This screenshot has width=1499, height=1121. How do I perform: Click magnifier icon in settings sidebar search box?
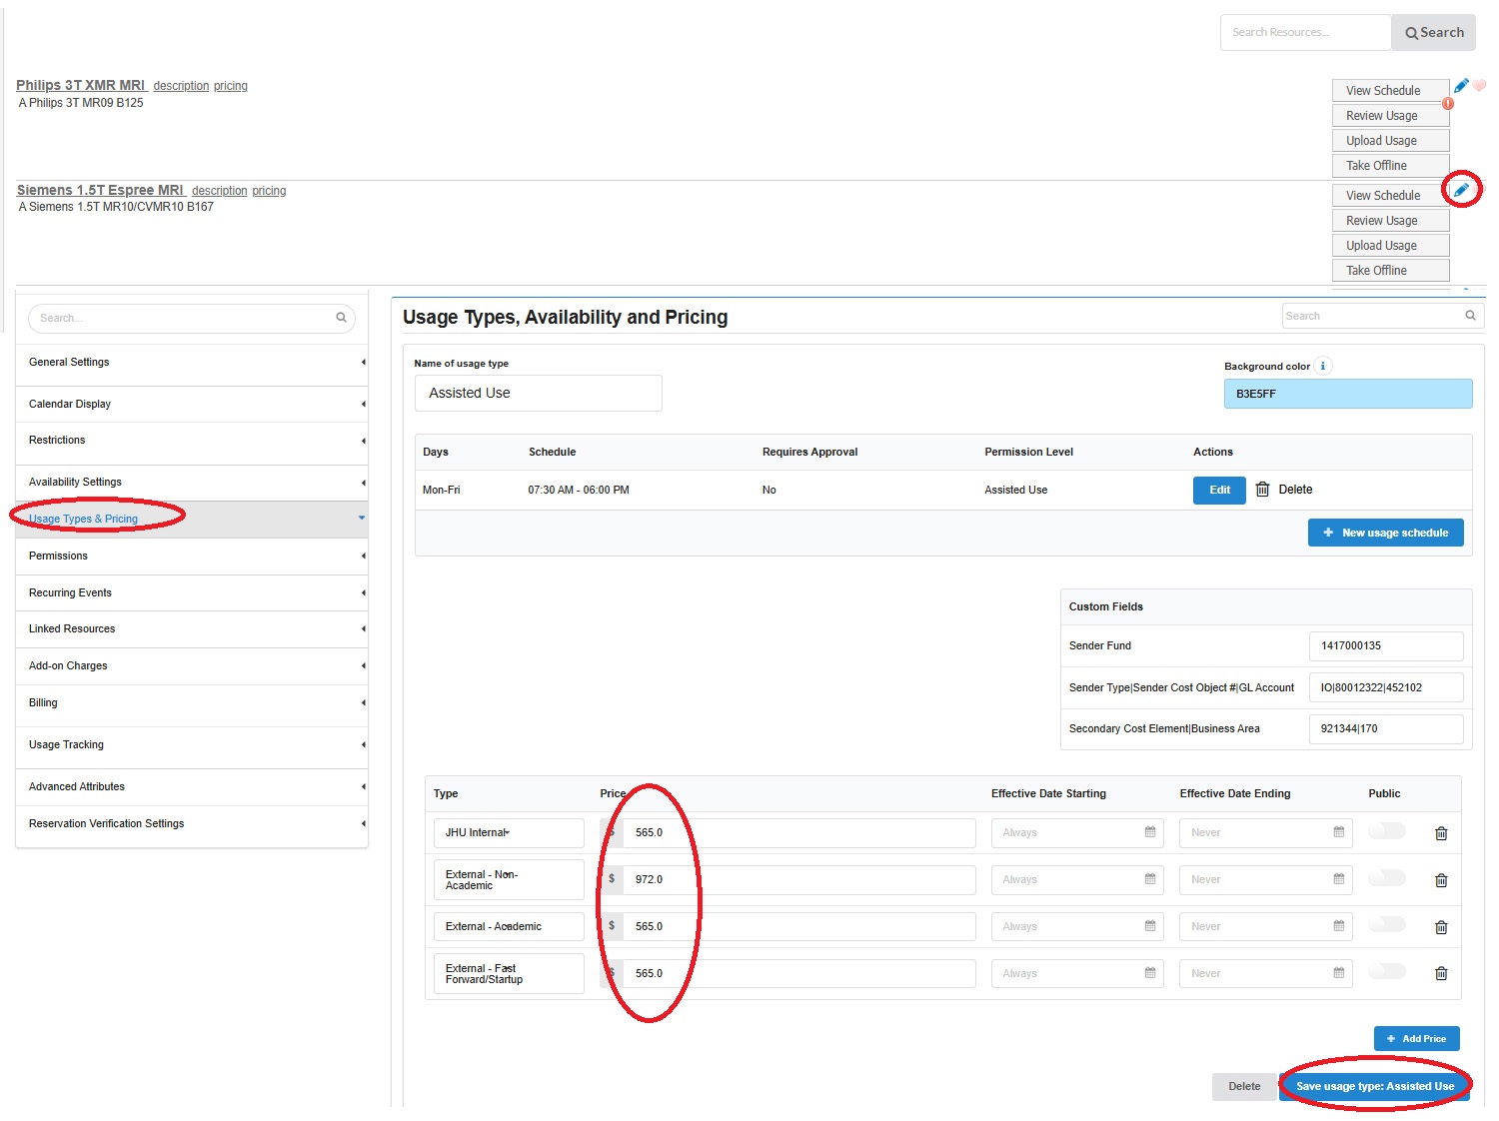click(341, 318)
